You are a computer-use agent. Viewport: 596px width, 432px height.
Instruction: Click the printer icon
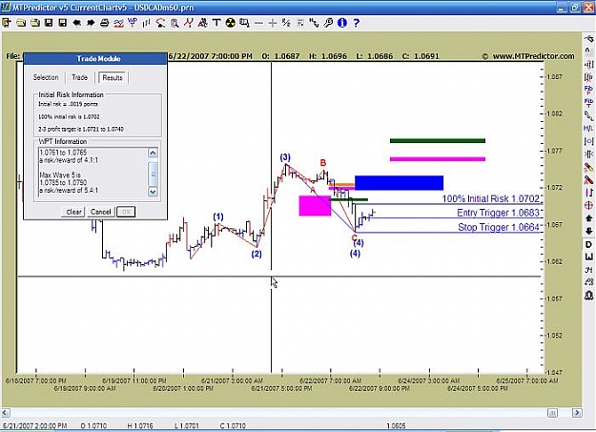coord(105,23)
